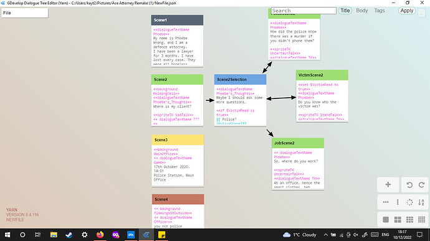Toggle Tags search filter
This screenshot has width=430, height=241.
point(380,11)
